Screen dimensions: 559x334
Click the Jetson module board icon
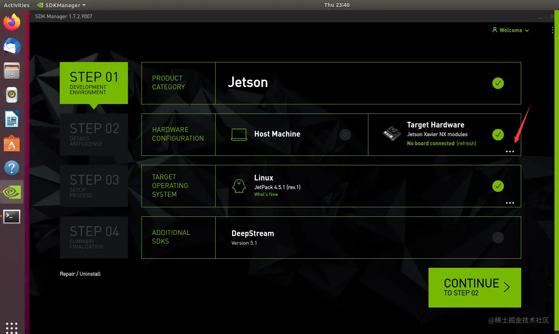point(392,134)
